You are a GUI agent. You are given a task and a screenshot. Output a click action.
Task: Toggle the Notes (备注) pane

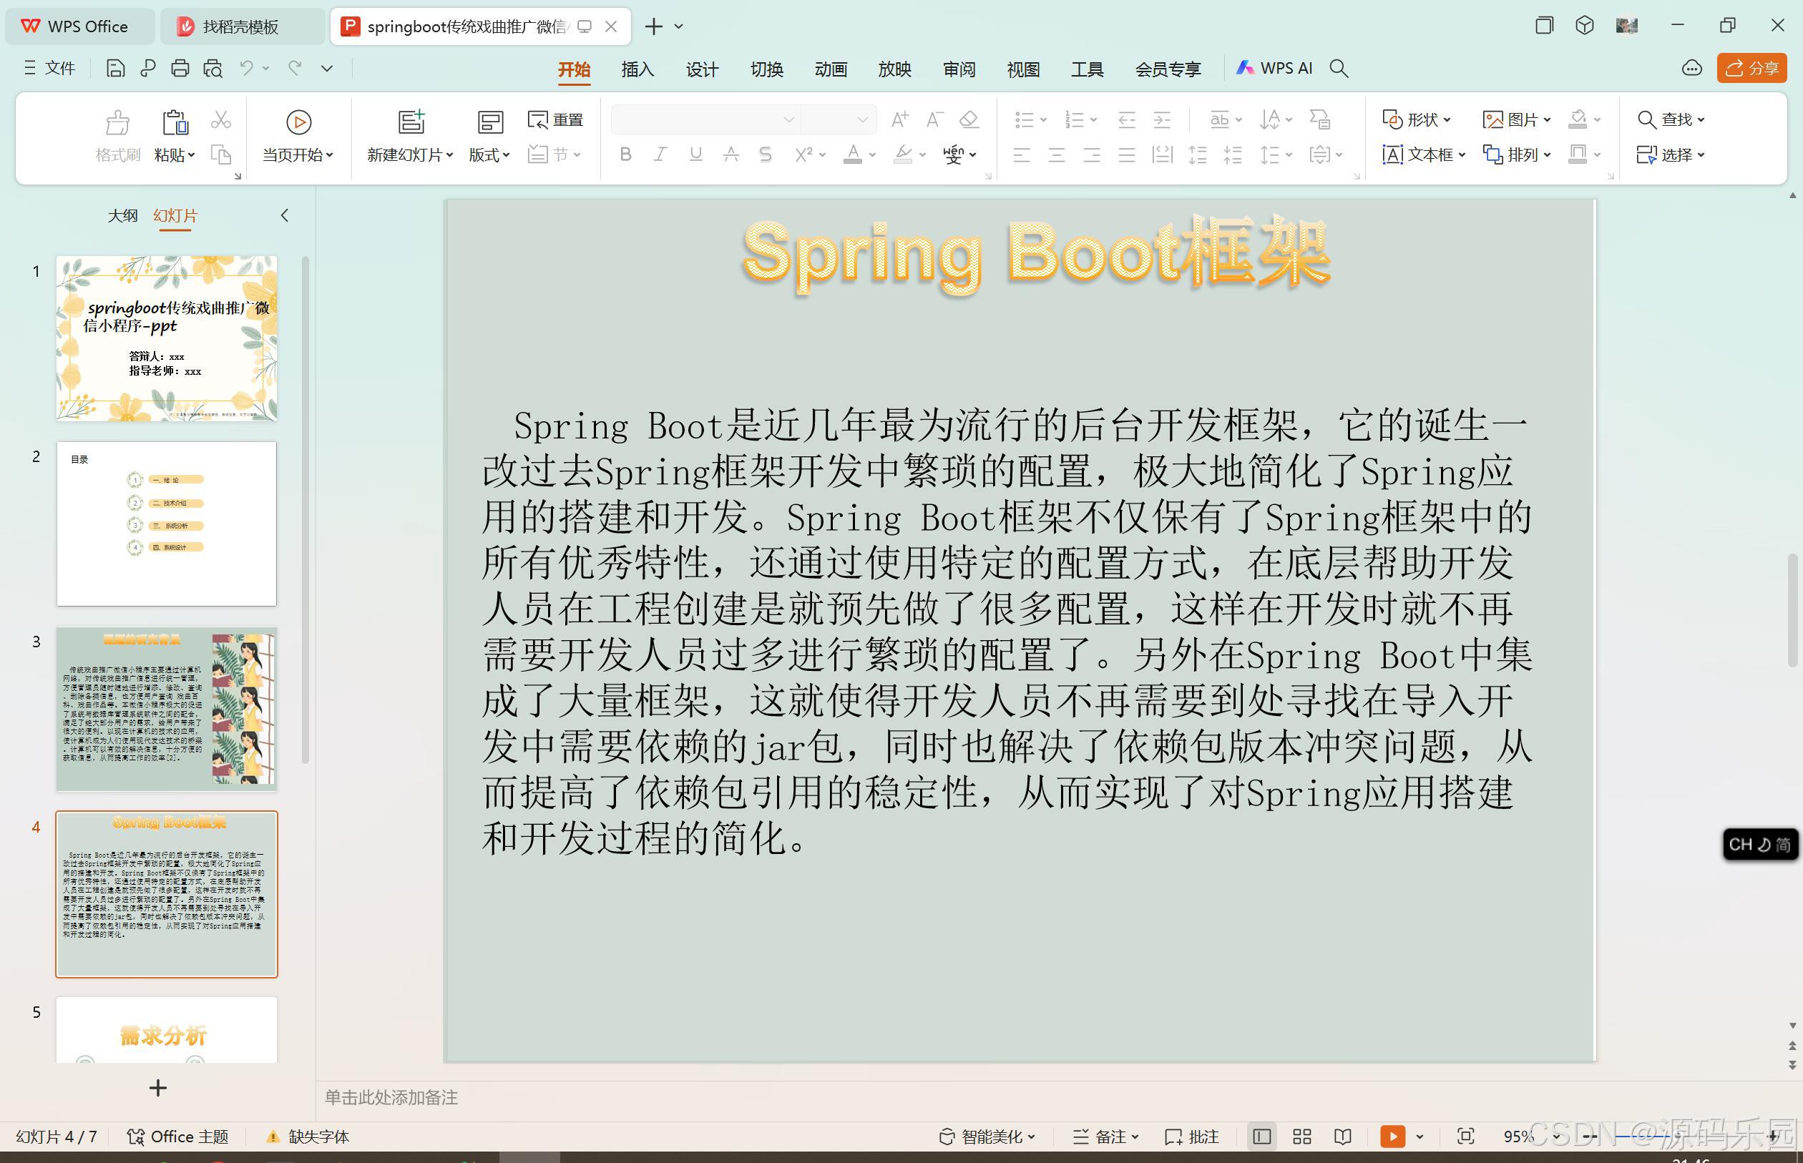tap(1104, 1136)
